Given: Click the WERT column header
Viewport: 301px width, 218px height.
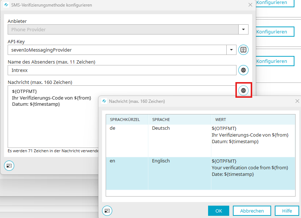Looking at the screenshot, I should [x=252, y=120].
